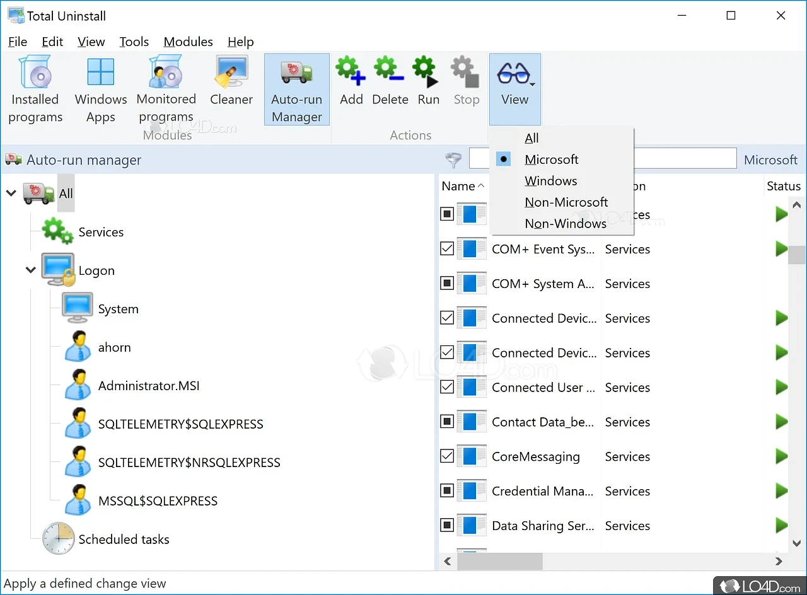Collapse the Logon tree node

click(30, 270)
